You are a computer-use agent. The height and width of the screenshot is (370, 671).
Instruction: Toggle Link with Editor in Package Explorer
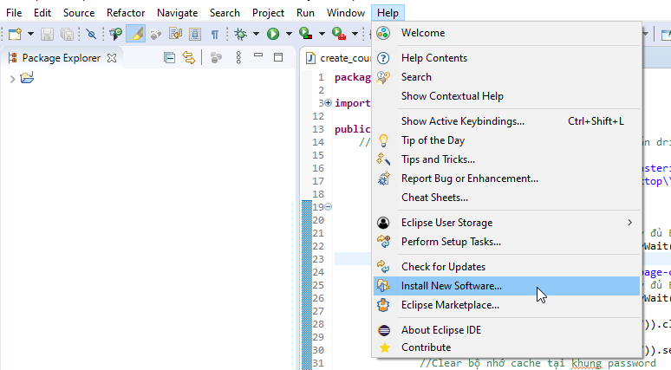(189, 57)
